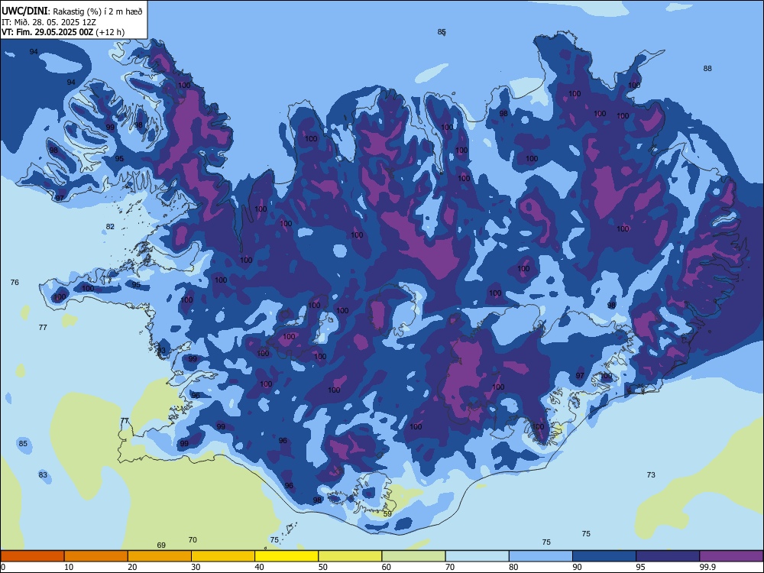
Task: Pick the 40–50 bright yellow legend swatch
Action: pos(286,556)
